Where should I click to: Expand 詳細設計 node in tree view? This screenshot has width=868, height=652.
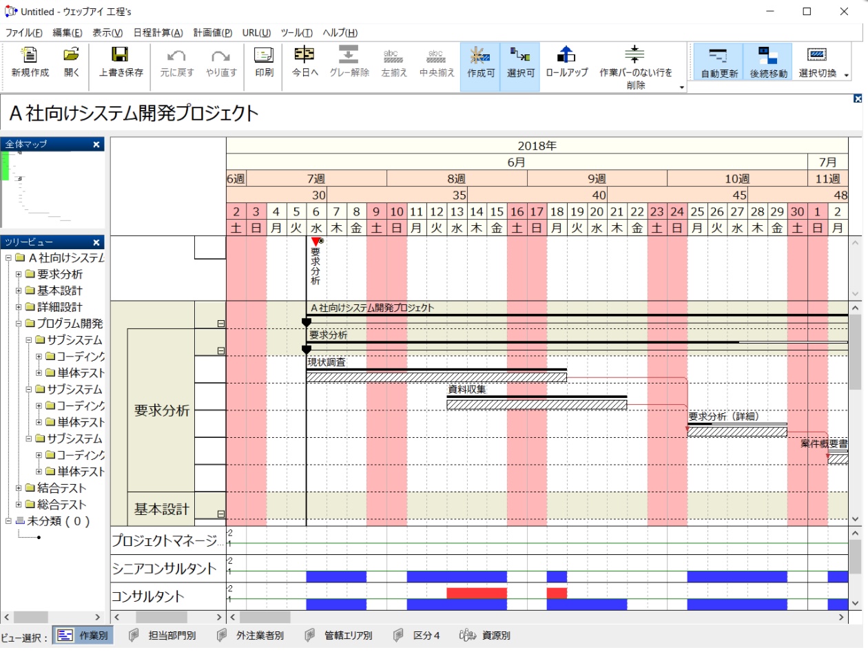pos(19,307)
